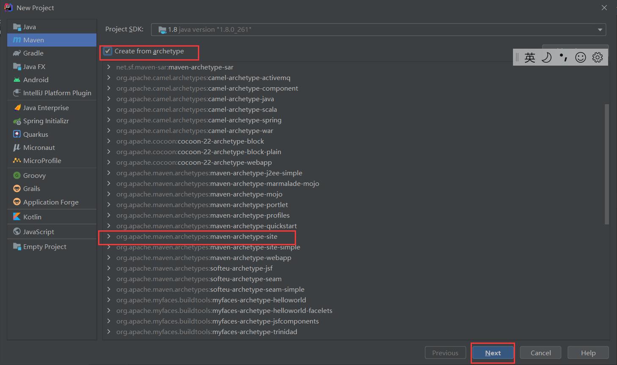Click the Java FX folder icon
617x365 pixels.
click(x=17, y=66)
